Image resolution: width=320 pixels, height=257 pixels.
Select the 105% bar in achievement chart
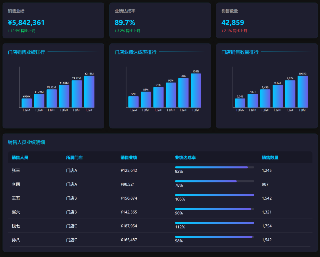coord(196,90)
